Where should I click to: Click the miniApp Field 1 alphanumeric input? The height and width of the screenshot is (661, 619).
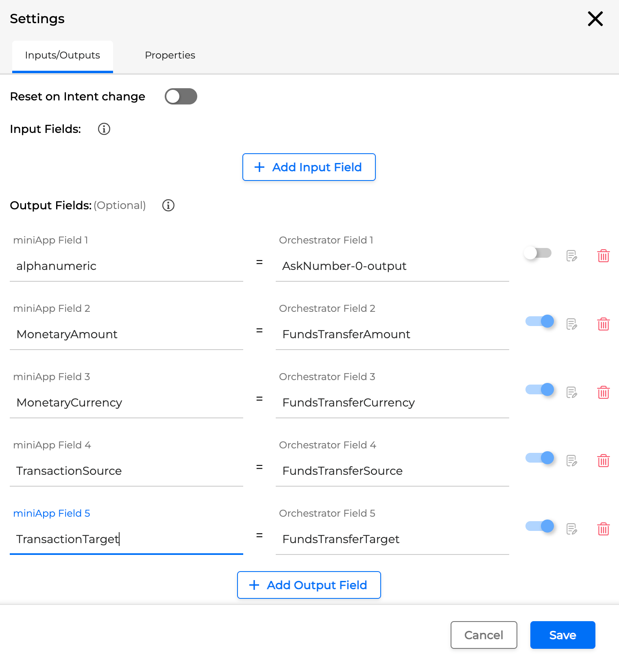(x=126, y=266)
